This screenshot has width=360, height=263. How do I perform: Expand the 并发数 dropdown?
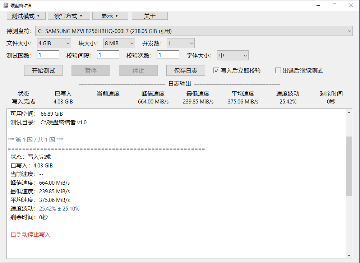(181, 43)
